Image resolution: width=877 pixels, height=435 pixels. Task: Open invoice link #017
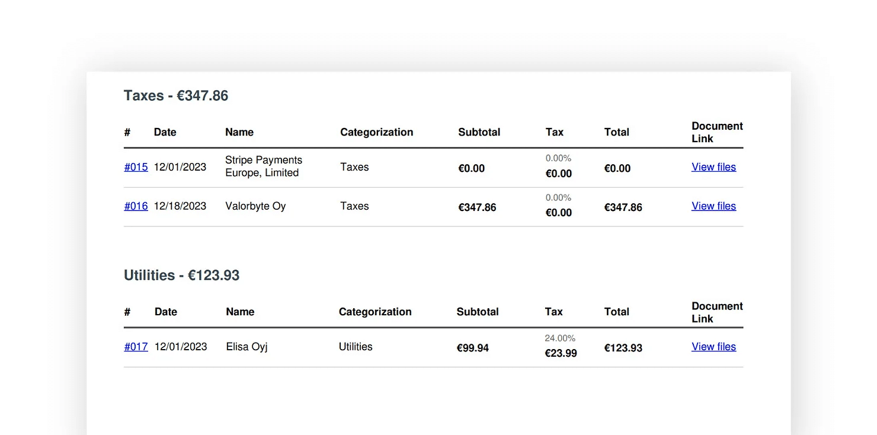(136, 347)
